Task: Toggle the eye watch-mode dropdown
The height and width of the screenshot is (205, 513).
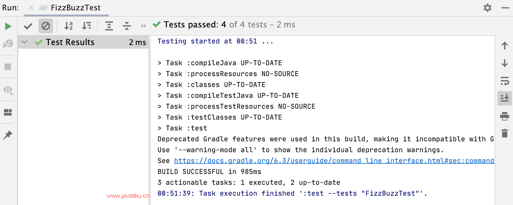Action: coord(8,90)
